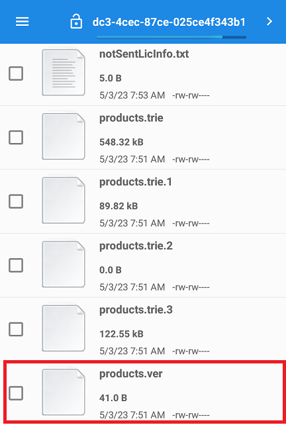Screen dimensions: 286x425
Task: Click the products.ver file icon
Action: pyautogui.click(x=64, y=392)
